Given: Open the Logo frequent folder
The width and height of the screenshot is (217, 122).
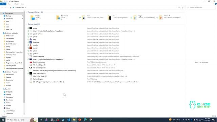Looking at the screenshot, I should pos(144,18).
